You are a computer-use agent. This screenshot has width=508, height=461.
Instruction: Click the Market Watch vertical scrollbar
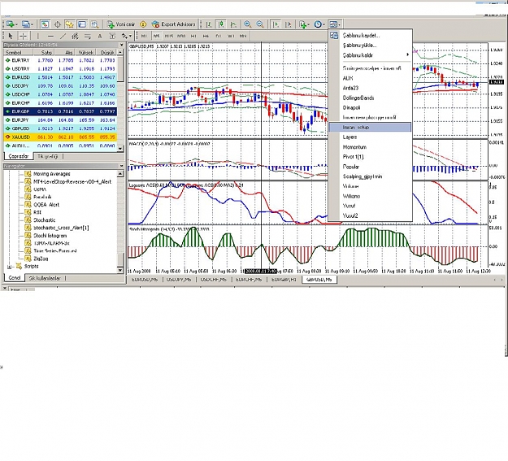[x=120, y=101]
